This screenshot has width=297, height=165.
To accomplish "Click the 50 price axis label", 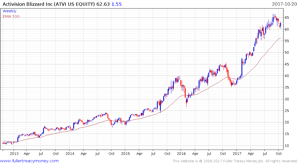I will pos(287,53).
